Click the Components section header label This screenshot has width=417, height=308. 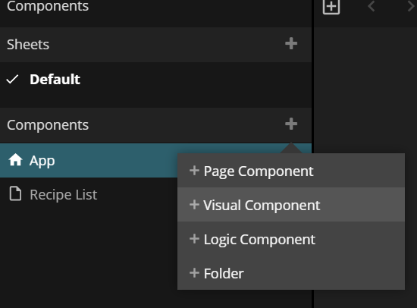click(48, 125)
